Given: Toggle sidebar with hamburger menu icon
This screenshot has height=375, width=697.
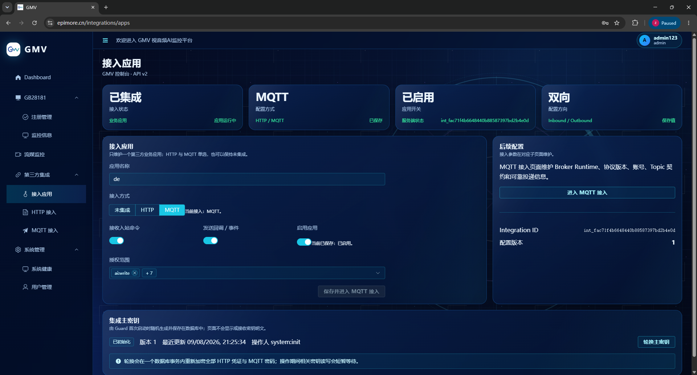Looking at the screenshot, I should [x=105, y=40].
